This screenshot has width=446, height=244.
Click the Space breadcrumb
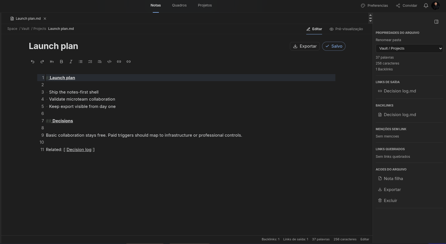12,29
